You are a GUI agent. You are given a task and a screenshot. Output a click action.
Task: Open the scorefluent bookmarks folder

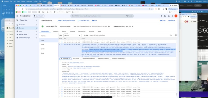pos(76,12)
